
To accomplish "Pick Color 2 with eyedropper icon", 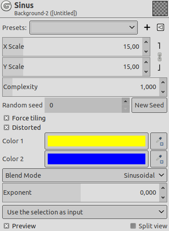I will (x=159, y=159).
